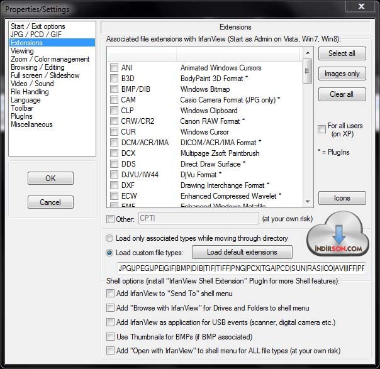Enable the ANI extension checkbox
The height and width of the screenshot is (369, 380).
(x=114, y=67)
